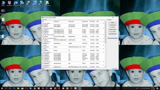Open Microsoft Store from the taskbar

[x=22, y=88]
